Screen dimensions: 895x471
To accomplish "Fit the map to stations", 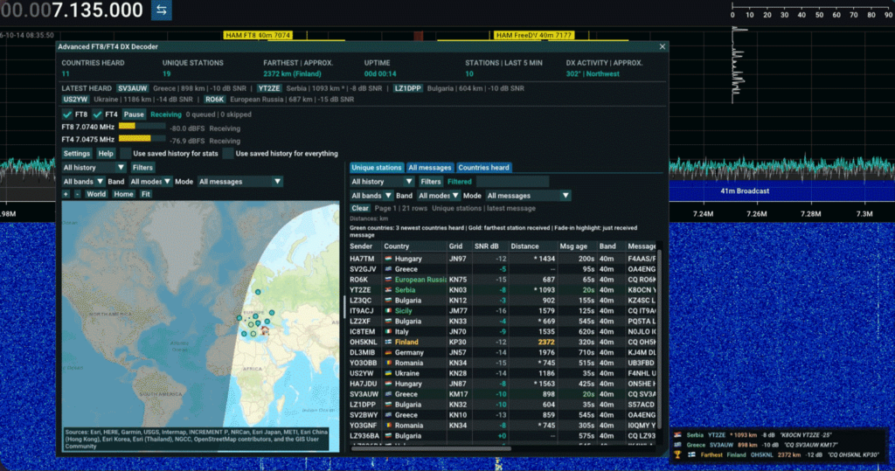I will coord(146,194).
